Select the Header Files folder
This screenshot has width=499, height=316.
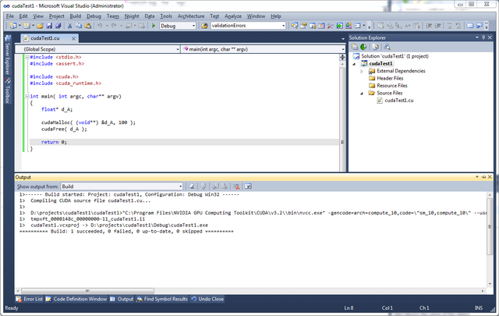[x=390, y=78]
